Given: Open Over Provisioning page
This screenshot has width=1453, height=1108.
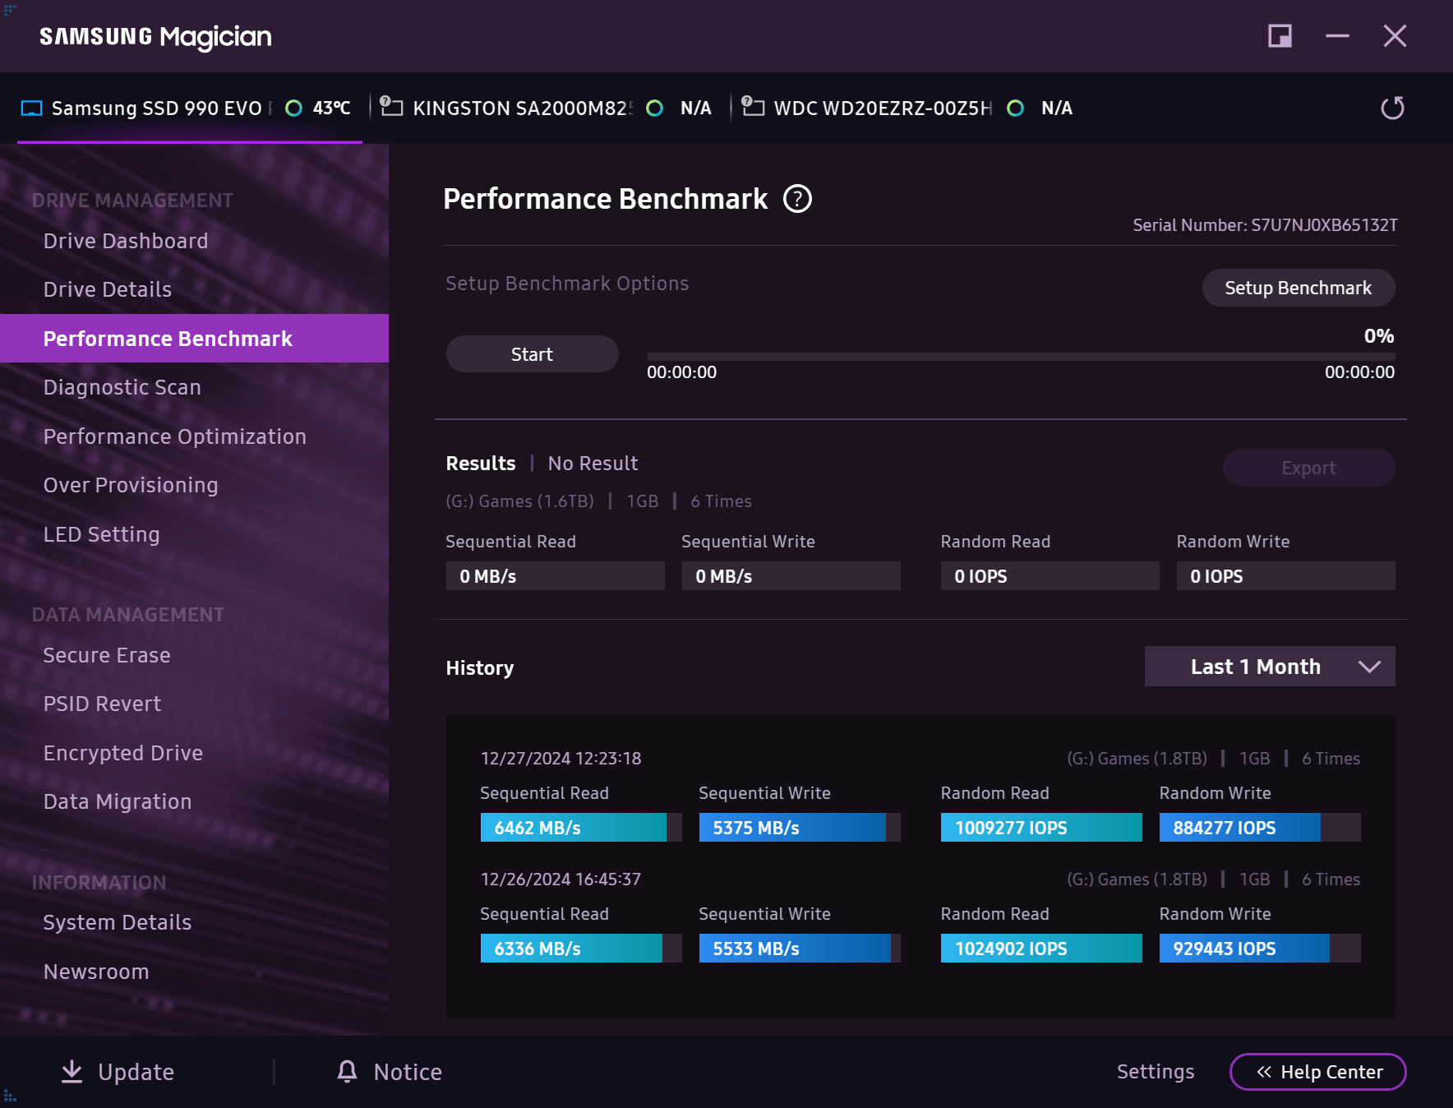Looking at the screenshot, I should [131, 485].
